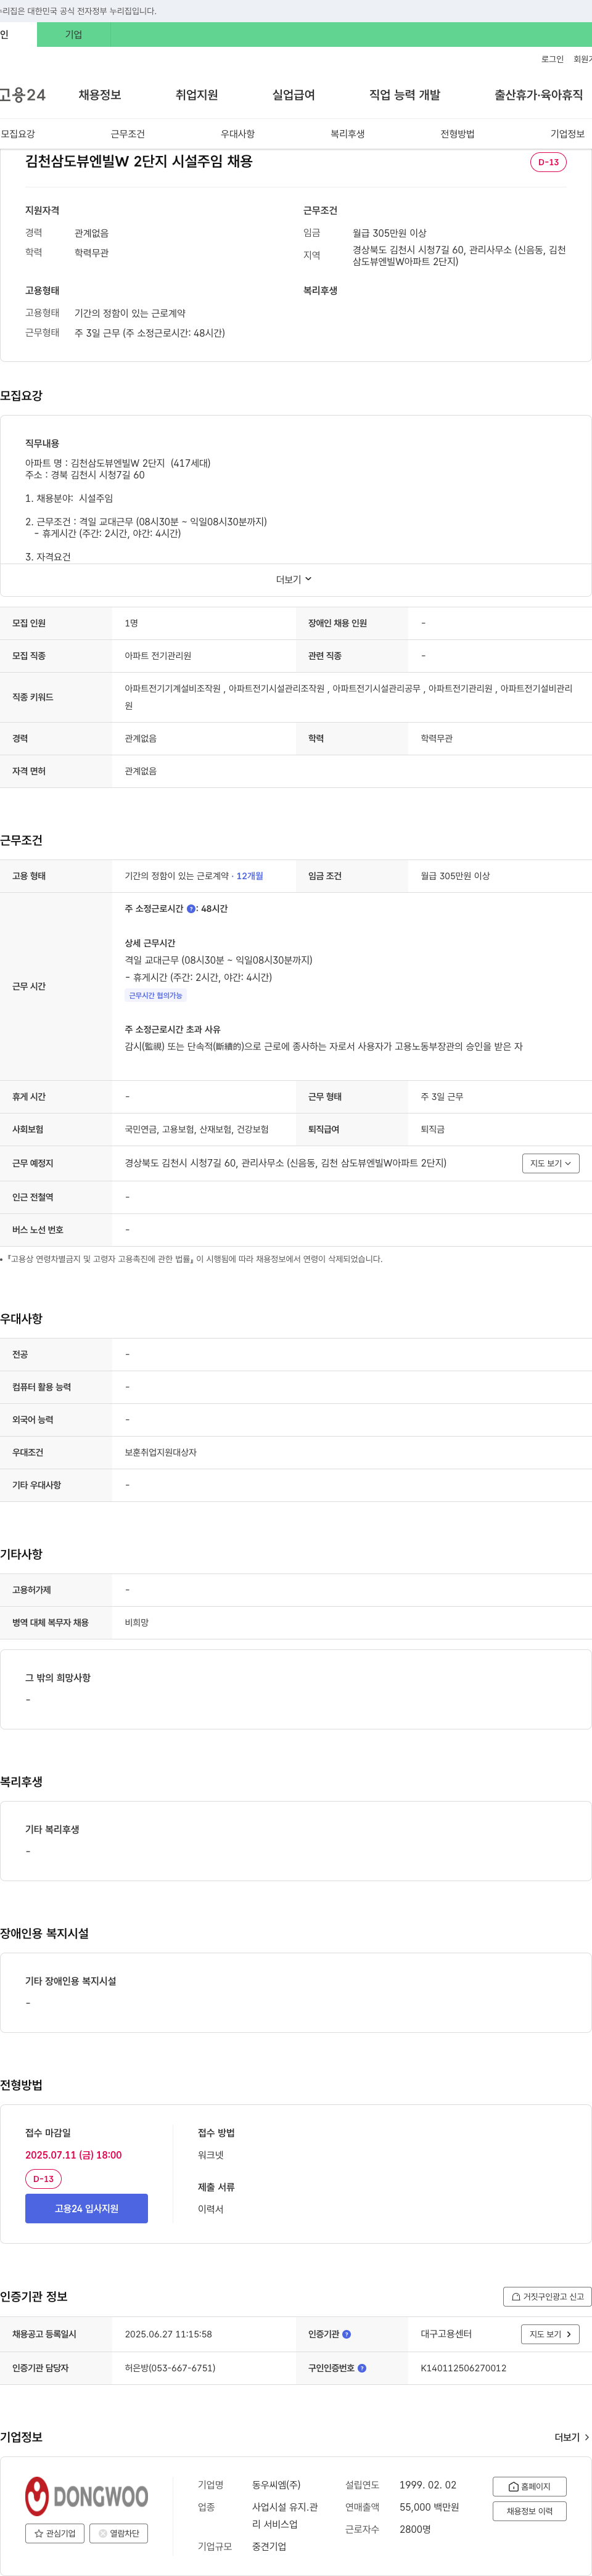Expand job description with 더보기
Image resolution: width=592 pixels, height=2576 pixels.
click(295, 579)
